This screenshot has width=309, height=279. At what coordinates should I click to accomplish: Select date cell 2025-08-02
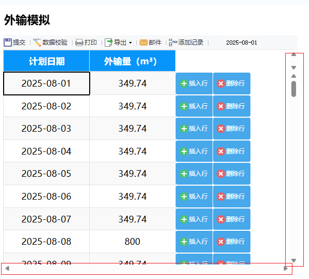pos(47,106)
